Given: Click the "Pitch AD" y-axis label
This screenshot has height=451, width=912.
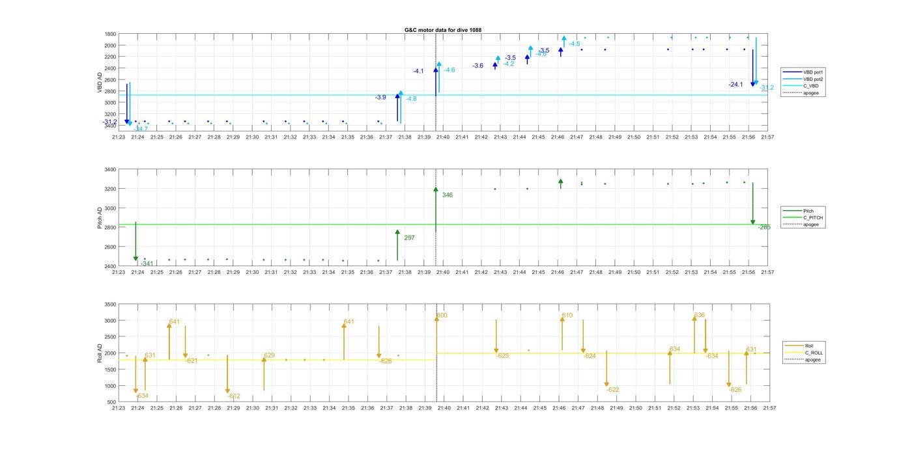Looking at the screenshot, I should coord(100,218).
